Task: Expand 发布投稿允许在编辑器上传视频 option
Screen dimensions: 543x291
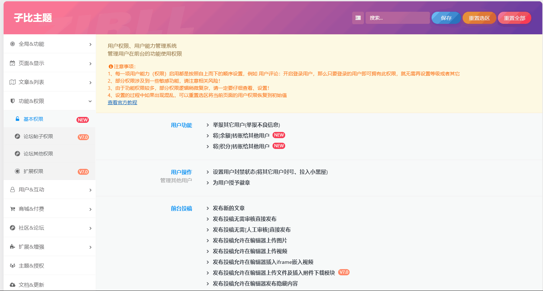Action: (247, 251)
